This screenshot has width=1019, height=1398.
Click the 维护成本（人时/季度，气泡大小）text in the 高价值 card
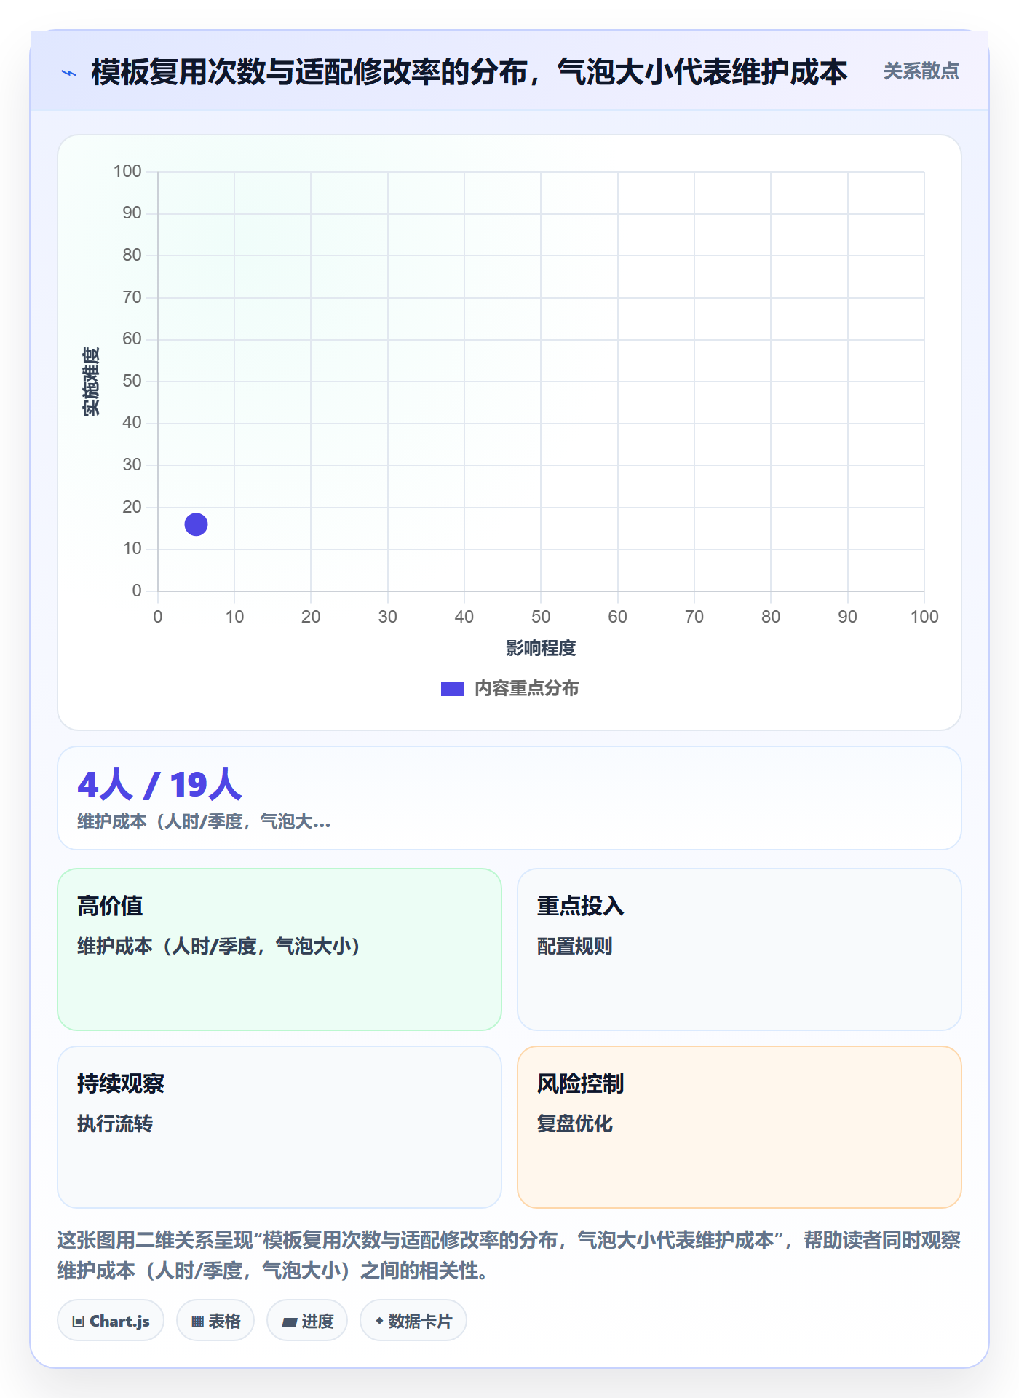[x=219, y=946]
